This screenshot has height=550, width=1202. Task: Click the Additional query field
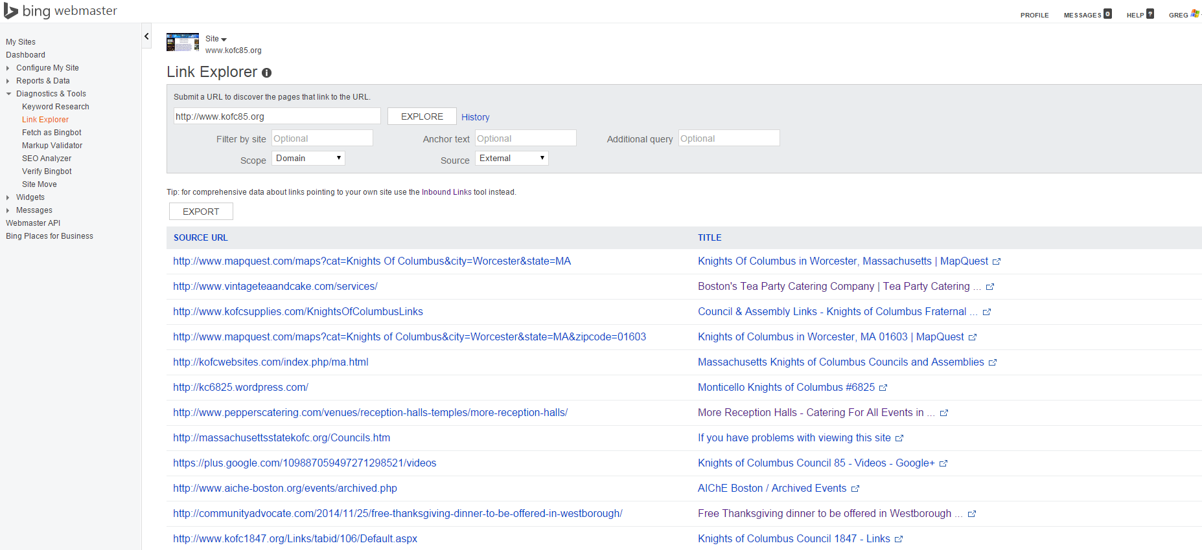pos(729,138)
